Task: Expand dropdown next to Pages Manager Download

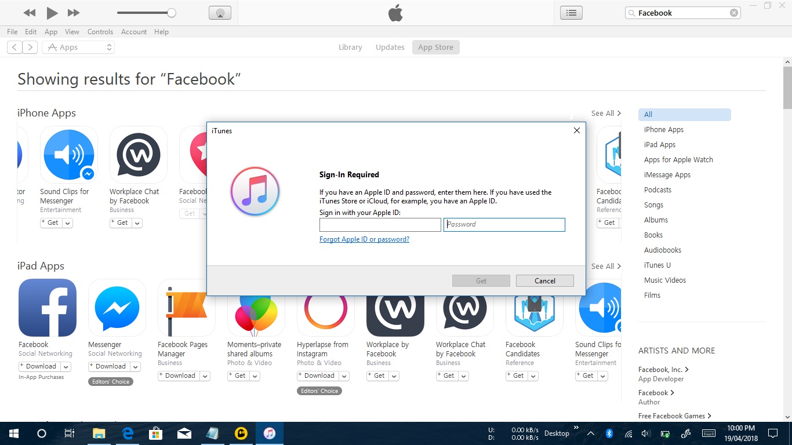Action: (x=205, y=375)
